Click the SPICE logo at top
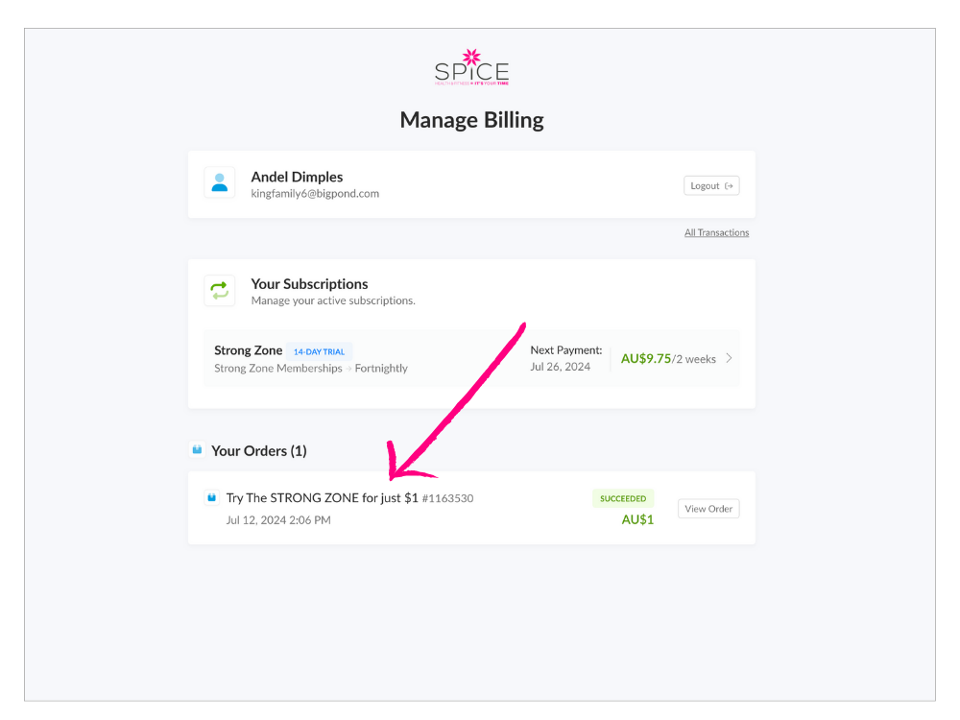The height and width of the screenshot is (720, 960). click(471, 69)
